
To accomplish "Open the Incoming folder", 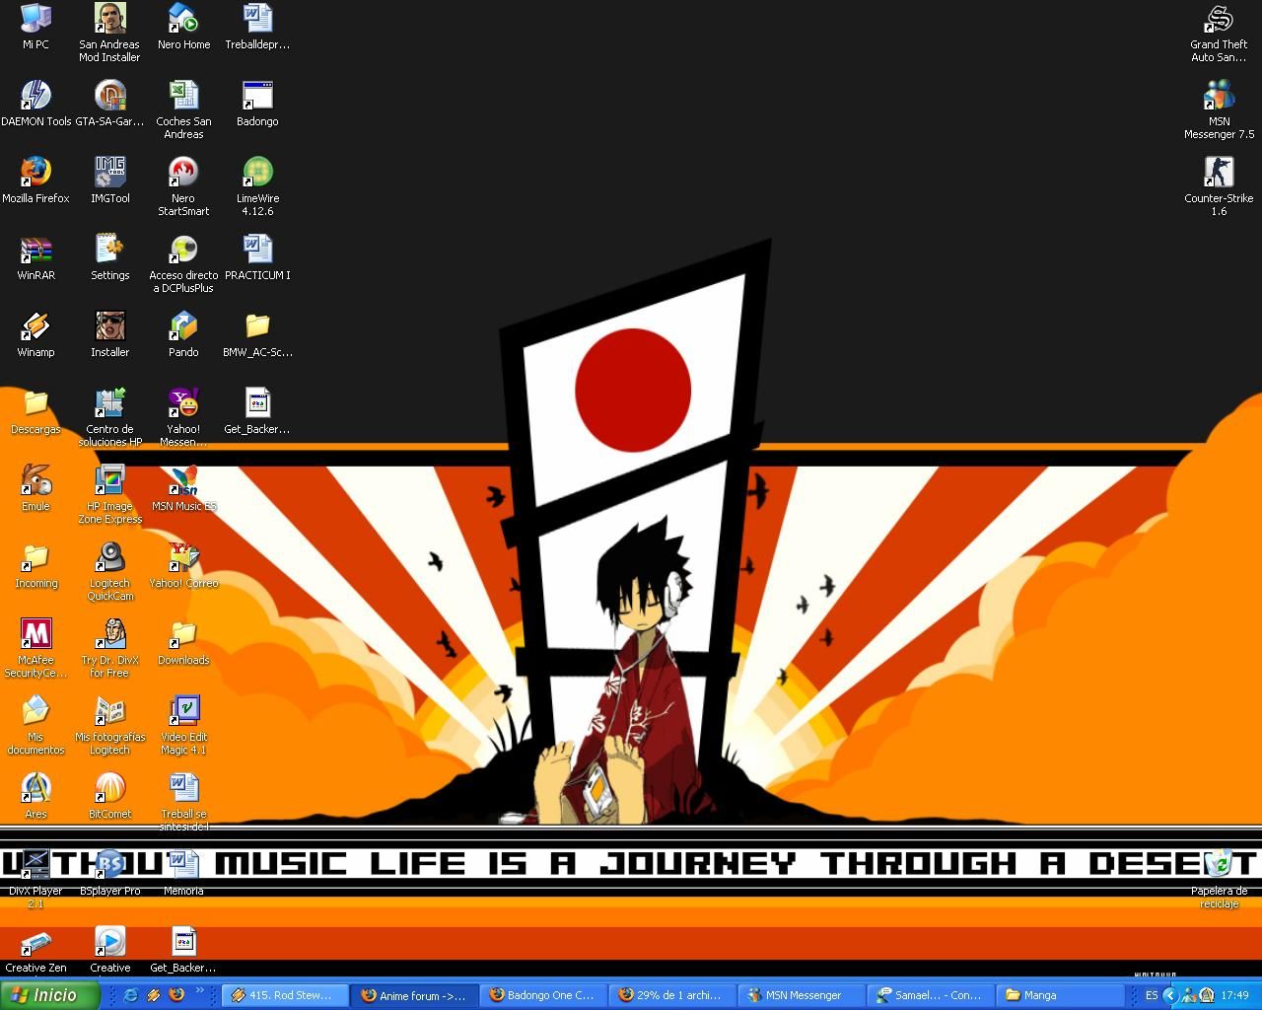I will pyautogui.click(x=35, y=564).
